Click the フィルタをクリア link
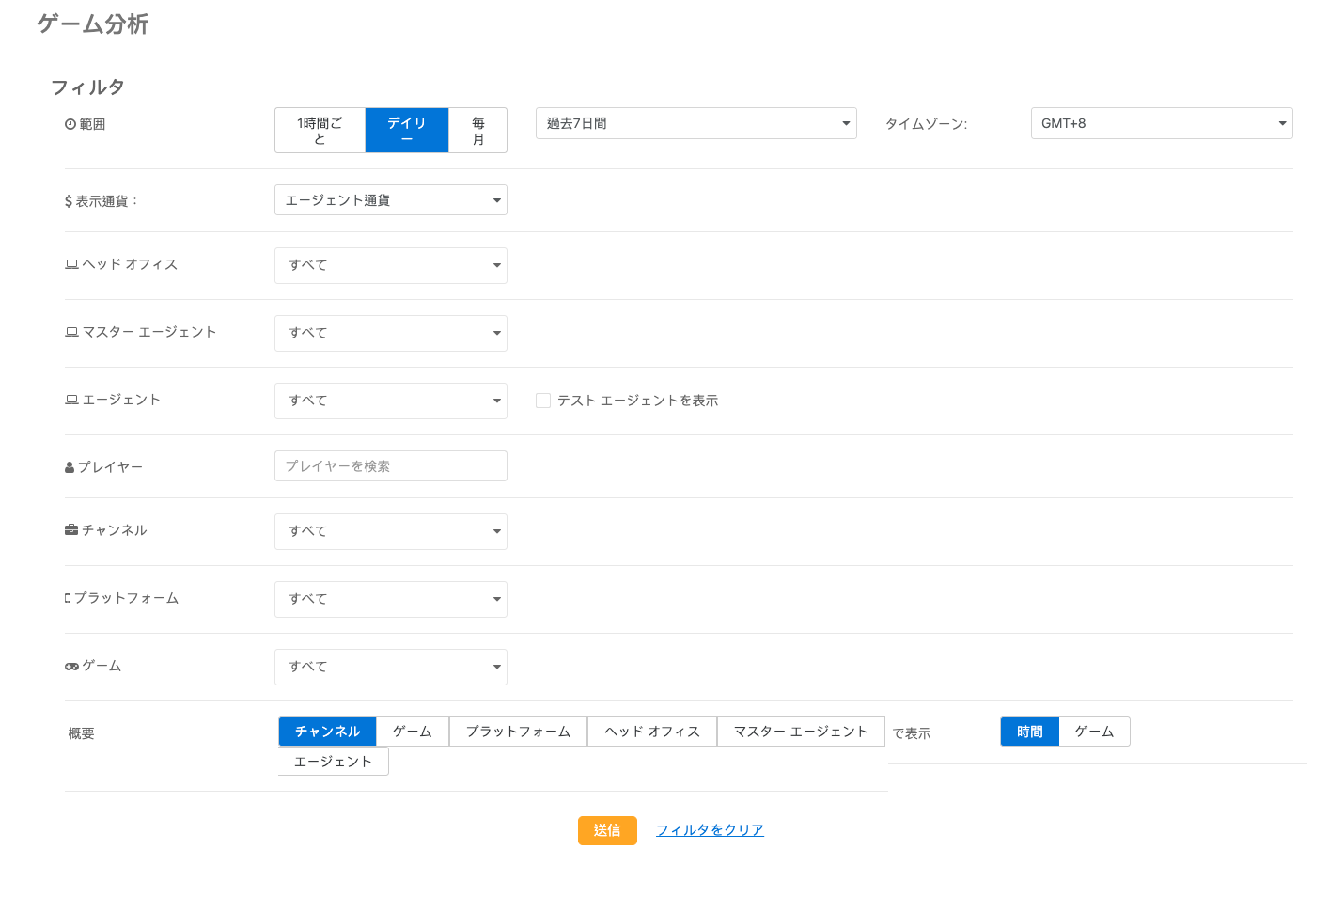Viewport: 1344px width, 913px height. click(710, 830)
